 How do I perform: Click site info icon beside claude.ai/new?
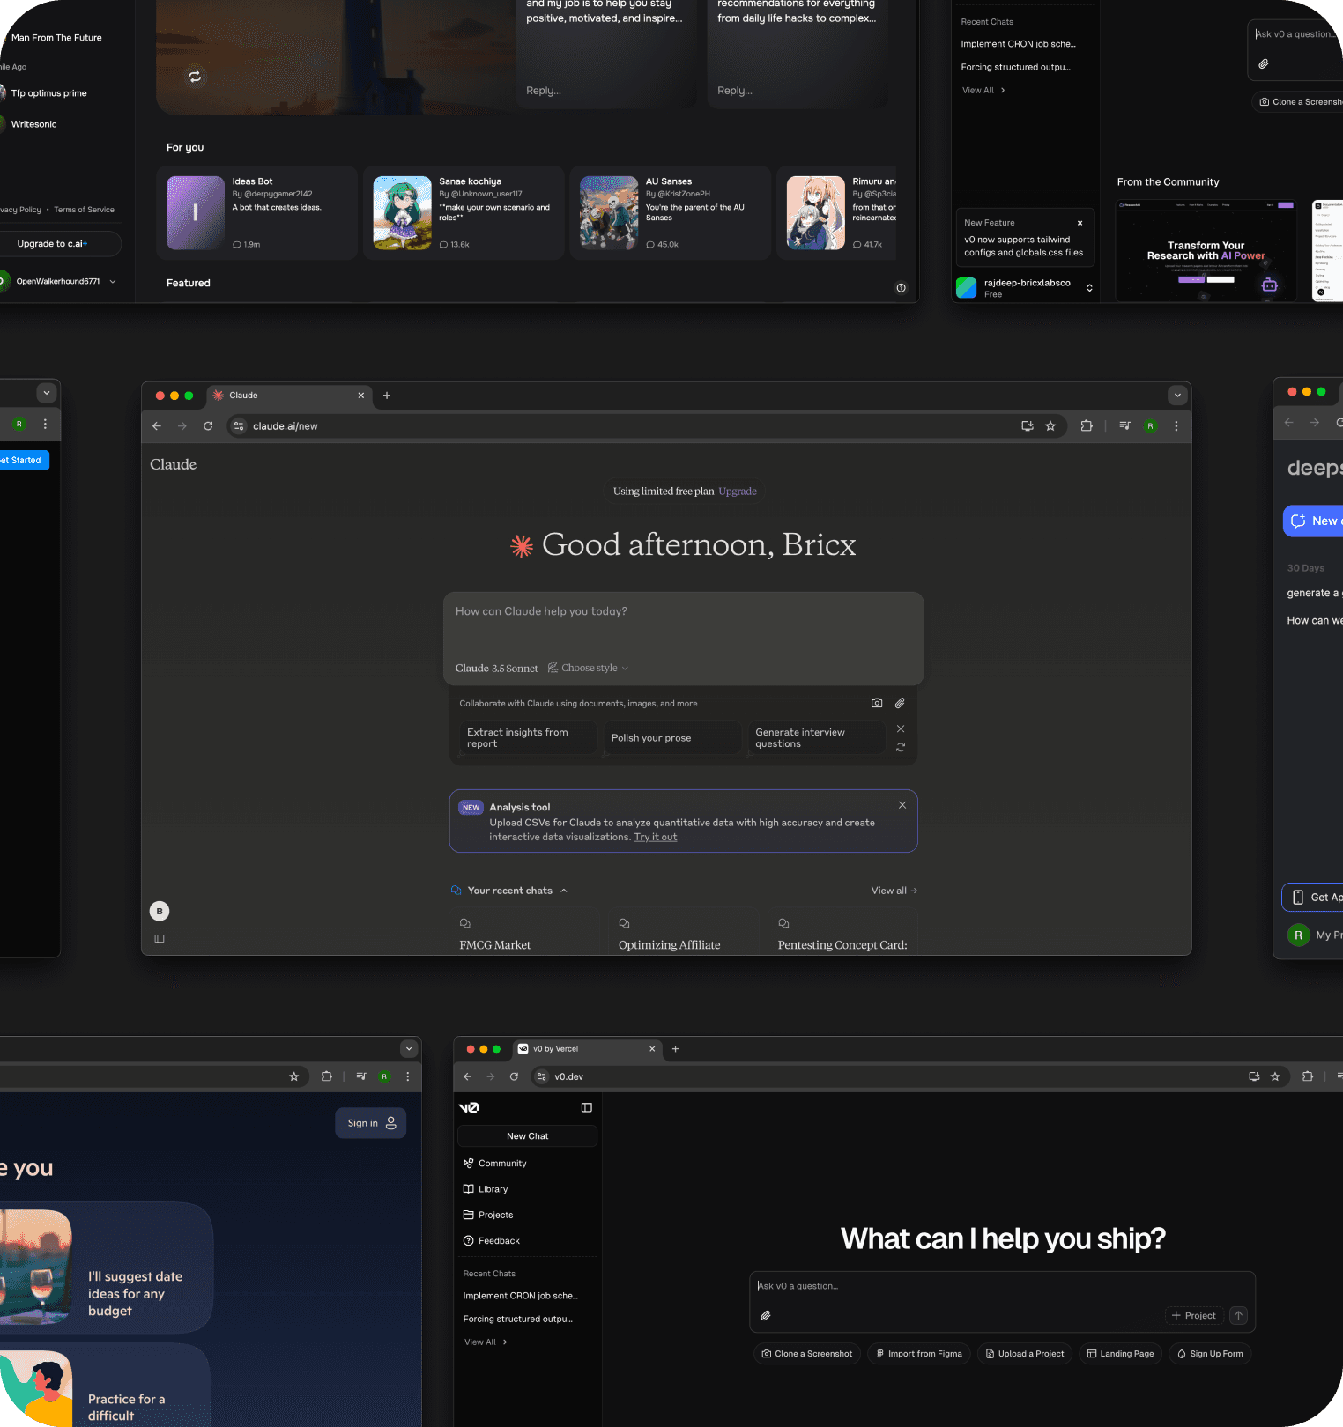coord(238,426)
